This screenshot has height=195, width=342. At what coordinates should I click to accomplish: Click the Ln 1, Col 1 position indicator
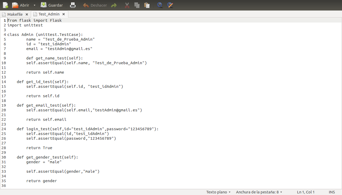tap(306, 192)
